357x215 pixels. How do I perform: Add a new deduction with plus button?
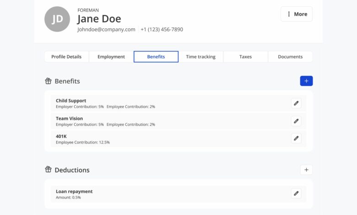click(306, 170)
